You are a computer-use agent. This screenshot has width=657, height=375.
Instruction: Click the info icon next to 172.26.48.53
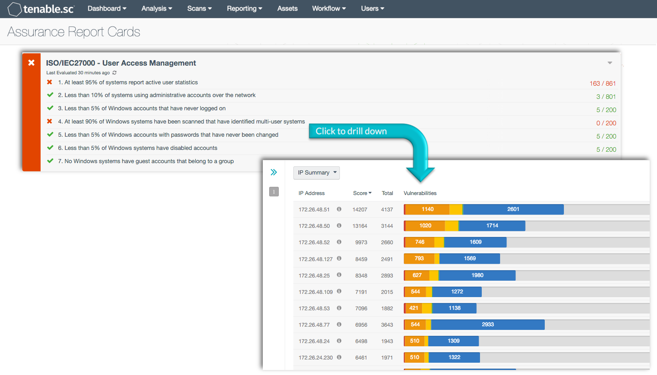coord(339,308)
